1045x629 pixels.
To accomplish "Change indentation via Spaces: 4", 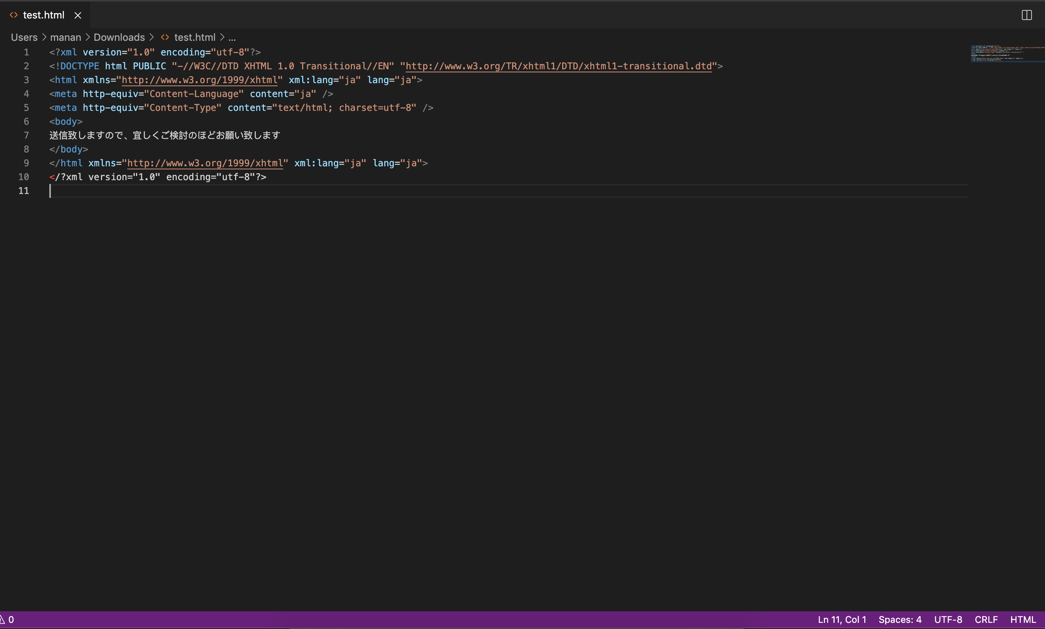I will pyautogui.click(x=900, y=620).
